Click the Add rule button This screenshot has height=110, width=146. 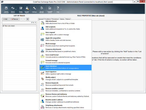pos(6,19)
